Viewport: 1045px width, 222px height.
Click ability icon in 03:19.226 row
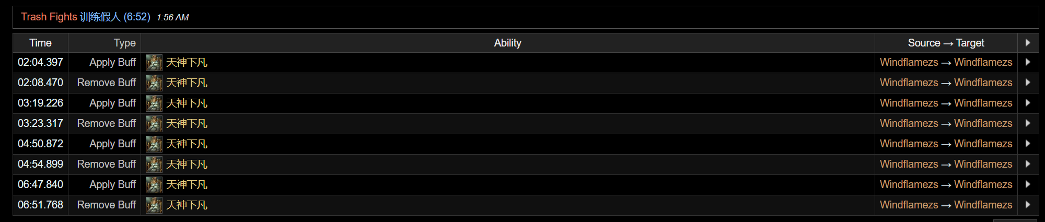pyautogui.click(x=154, y=103)
